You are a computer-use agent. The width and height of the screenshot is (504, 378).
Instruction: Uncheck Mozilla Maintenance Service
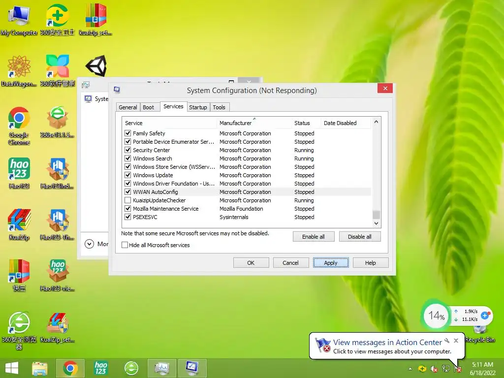tap(127, 208)
